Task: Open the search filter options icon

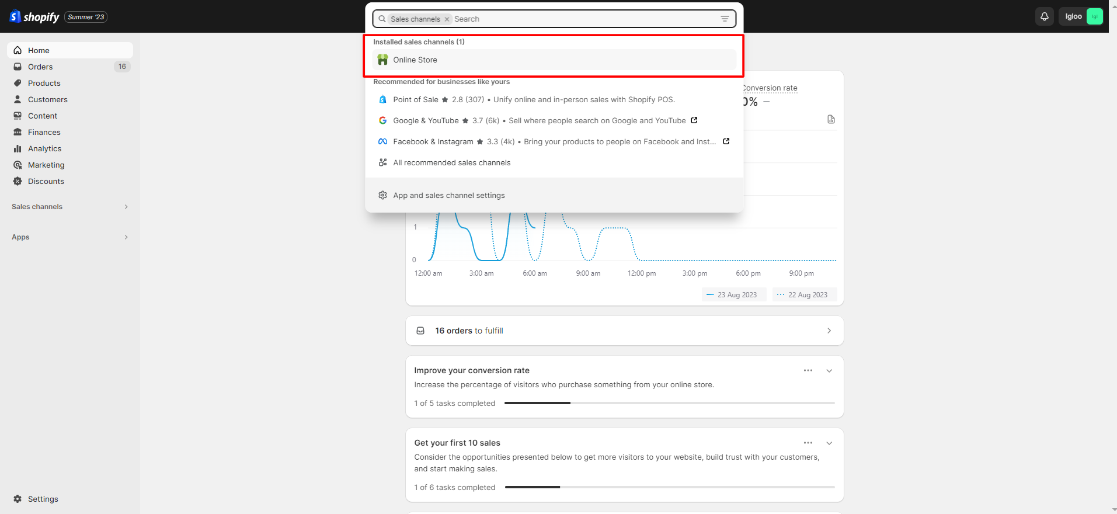Action: click(725, 19)
